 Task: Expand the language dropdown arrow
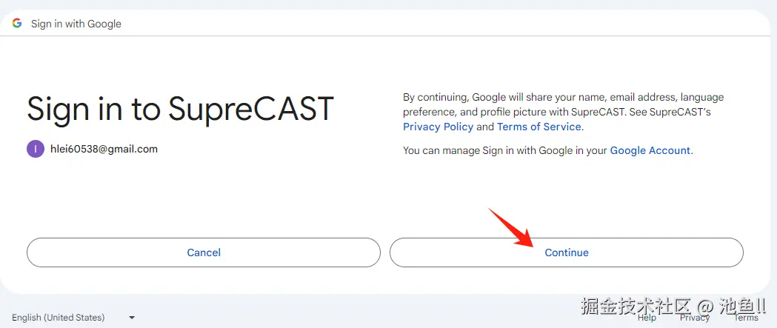pyautogui.click(x=132, y=318)
